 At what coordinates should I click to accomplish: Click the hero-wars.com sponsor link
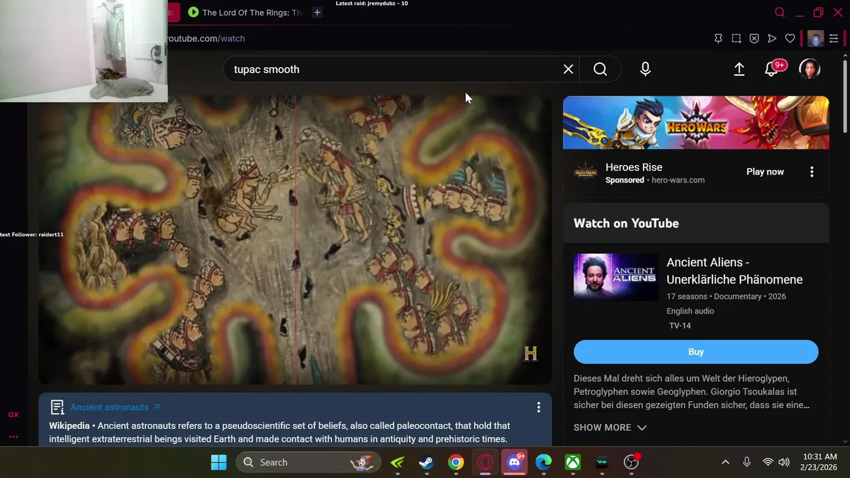point(678,180)
